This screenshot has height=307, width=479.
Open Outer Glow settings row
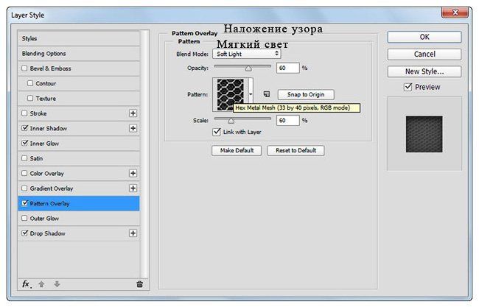79,218
